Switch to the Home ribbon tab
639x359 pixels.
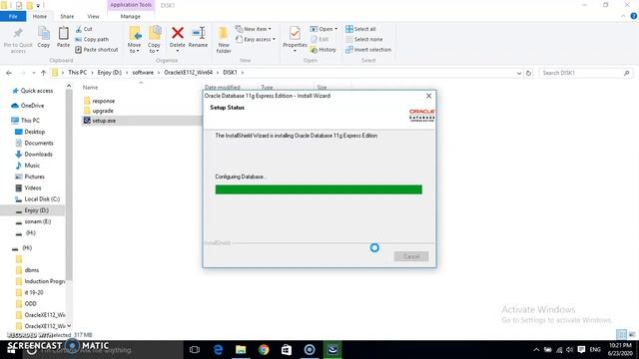click(40, 16)
